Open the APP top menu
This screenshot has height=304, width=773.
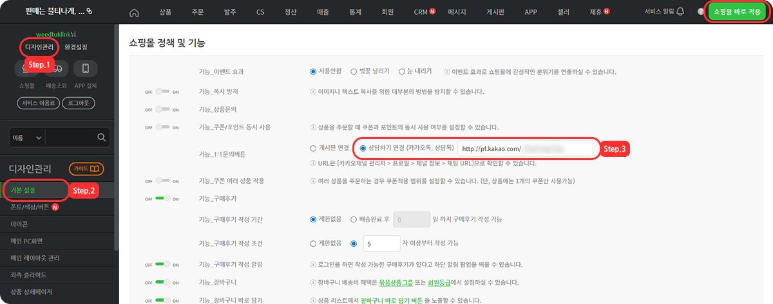tap(531, 12)
